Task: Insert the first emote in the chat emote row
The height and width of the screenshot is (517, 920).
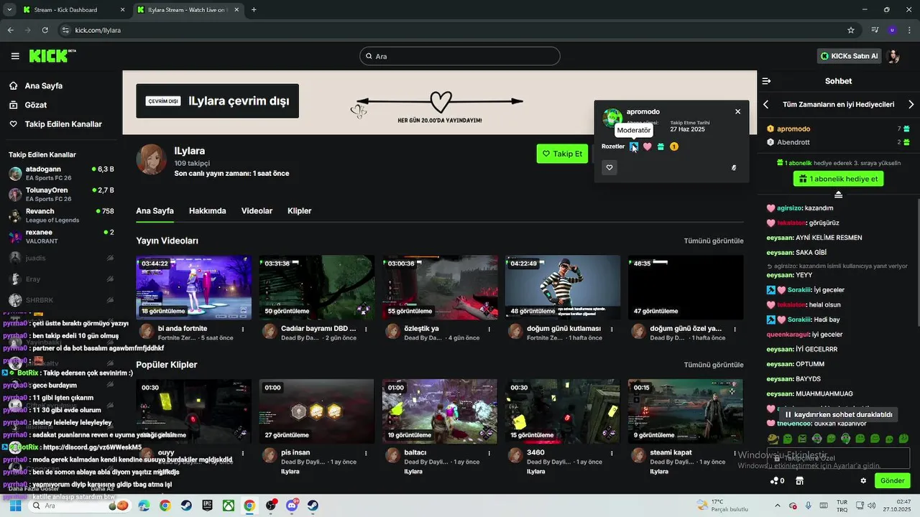Action: (773, 439)
